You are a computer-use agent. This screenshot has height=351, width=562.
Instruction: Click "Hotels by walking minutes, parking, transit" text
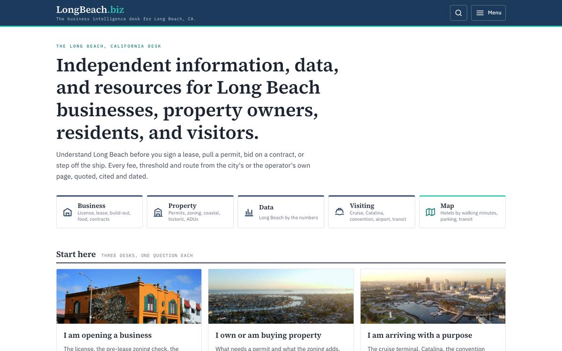click(x=469, y=216)
